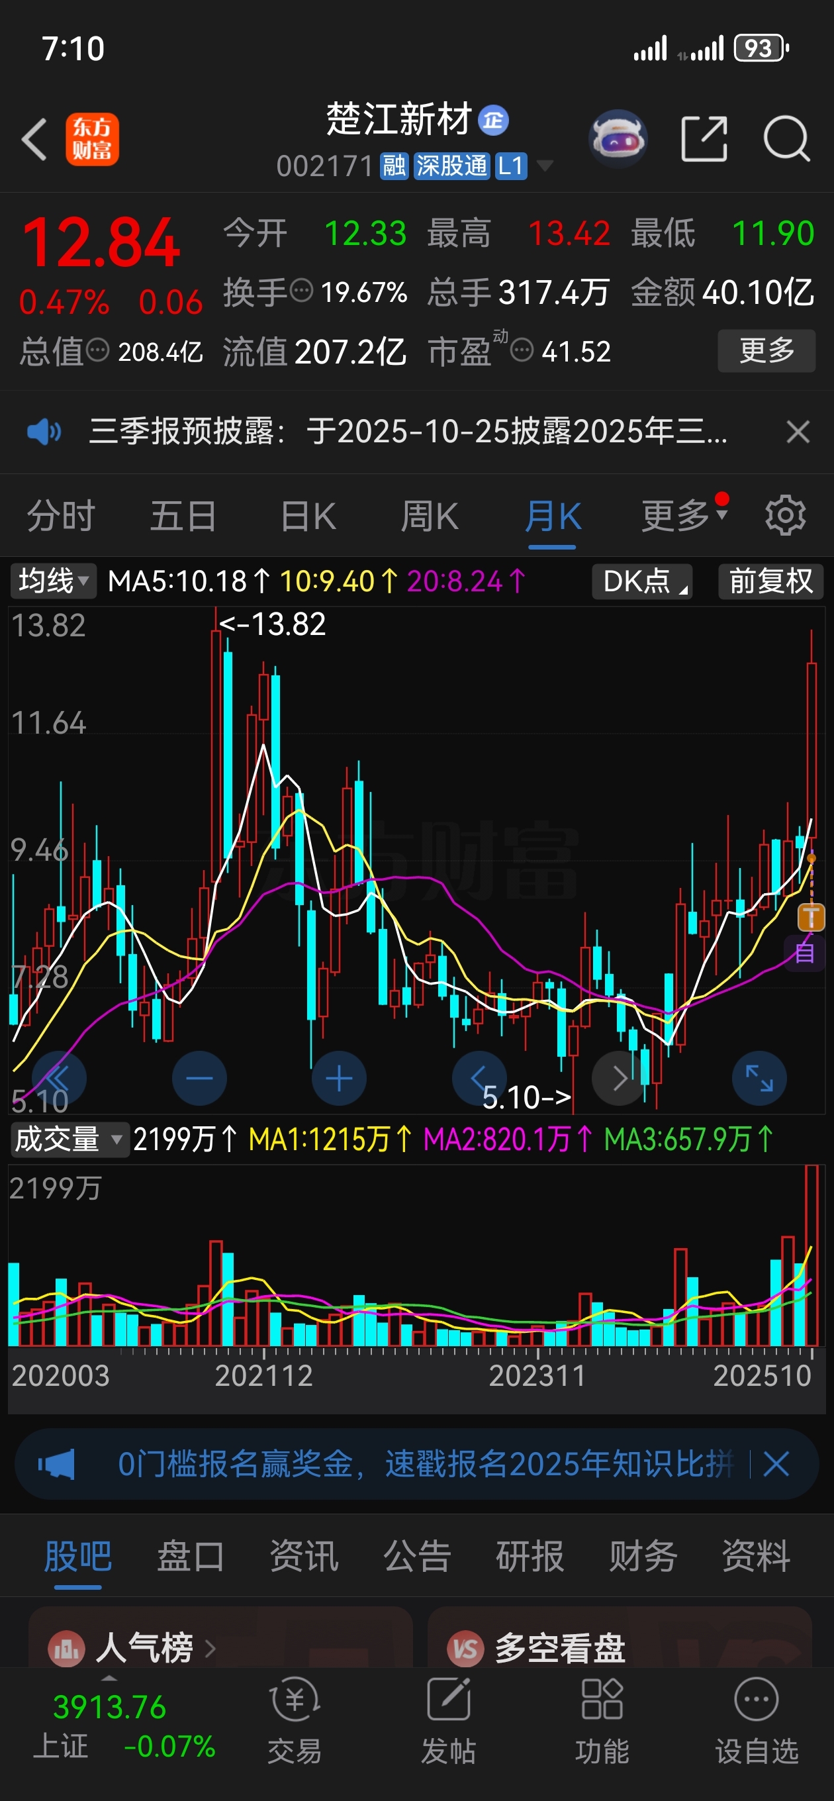Tap the share icon
The height and width of the screenshot is (1801, 834).
click(704, 139)
